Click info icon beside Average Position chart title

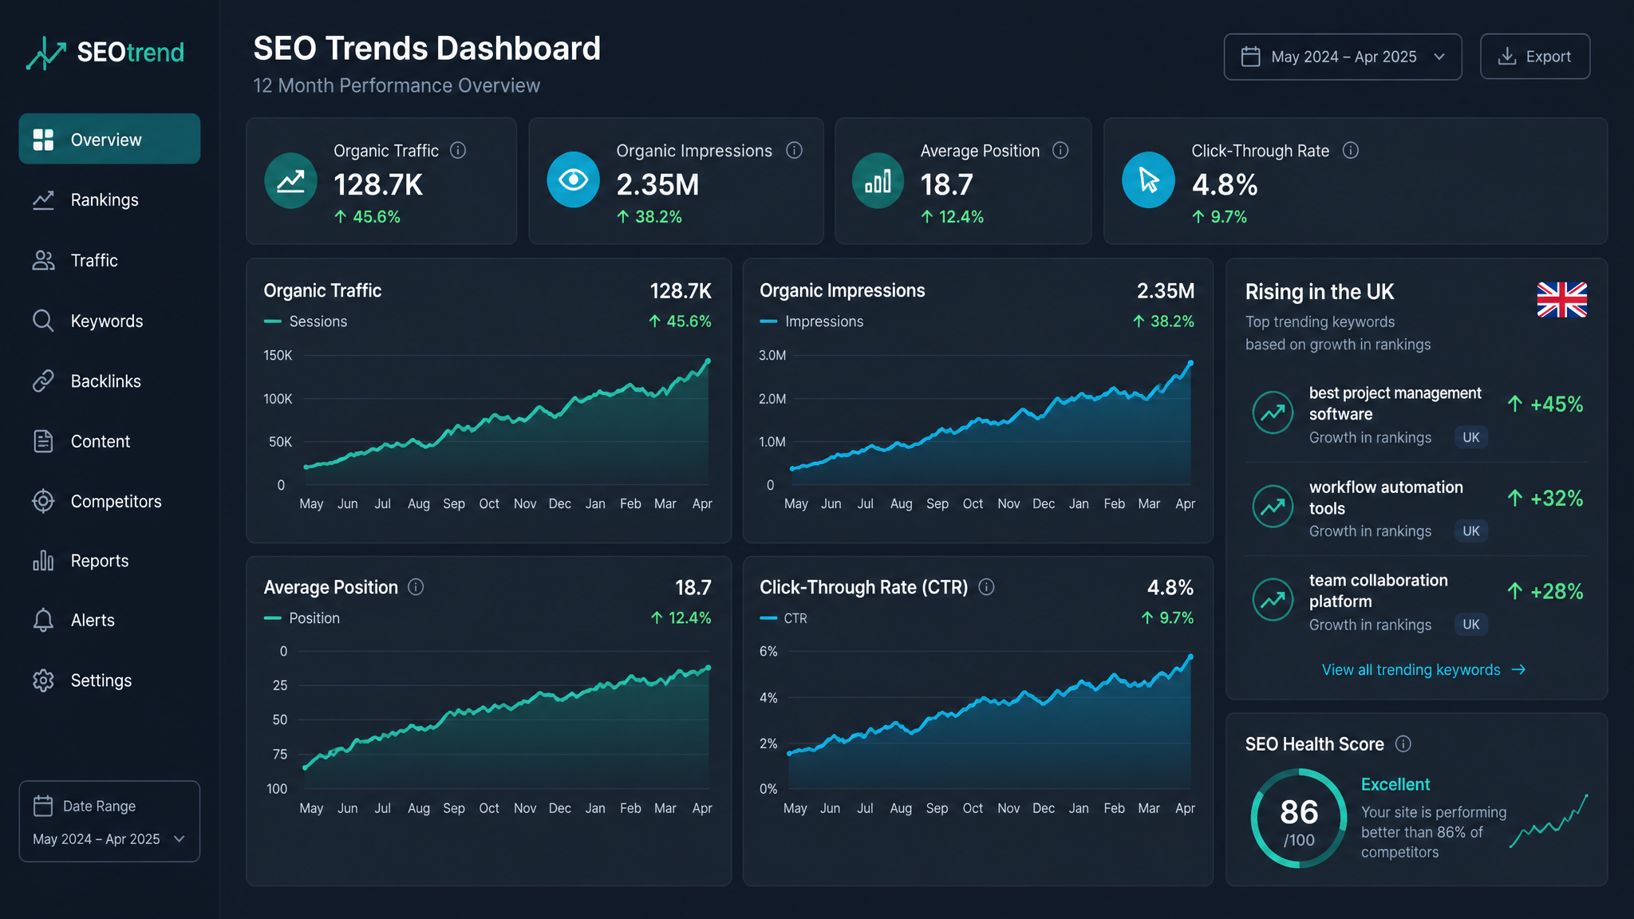416,587
